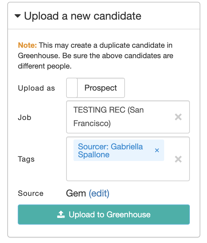
Task: Toggle the Upload as switch handle
Action: coord(72,88)
